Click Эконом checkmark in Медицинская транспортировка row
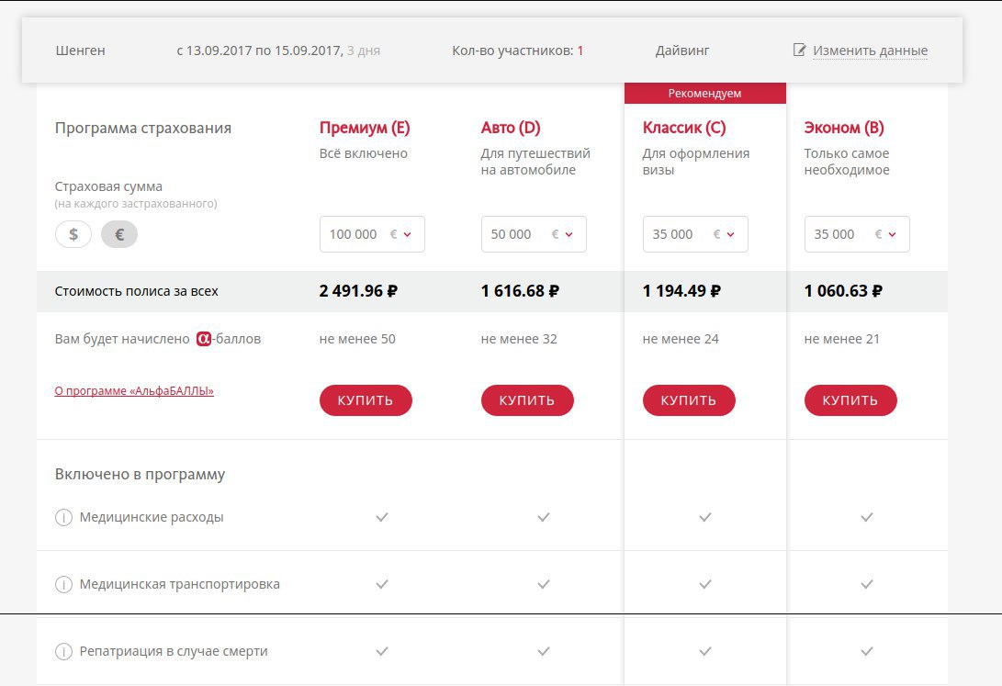Image resolution: width=1002 pixels, height=686 pixels. (866, 584)
